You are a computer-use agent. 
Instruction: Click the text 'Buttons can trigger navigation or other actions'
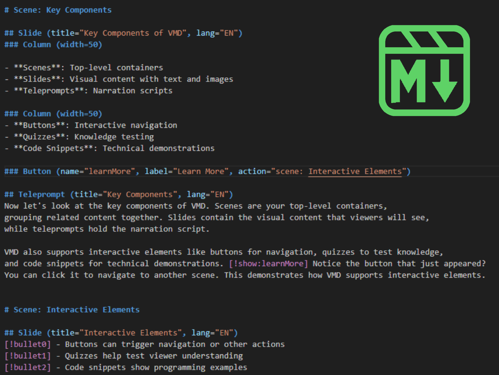(x=175, y=345)
